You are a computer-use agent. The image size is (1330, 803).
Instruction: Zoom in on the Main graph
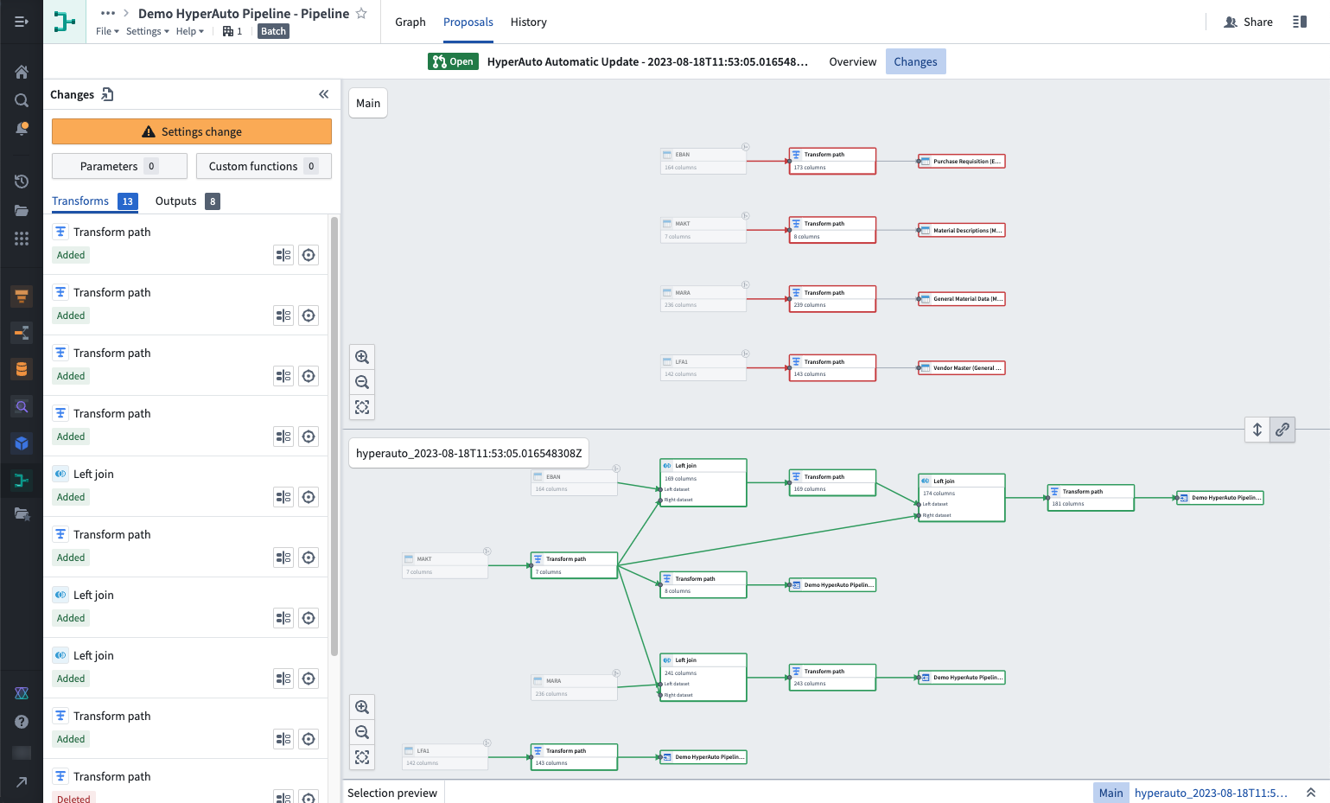click(362, 357)
